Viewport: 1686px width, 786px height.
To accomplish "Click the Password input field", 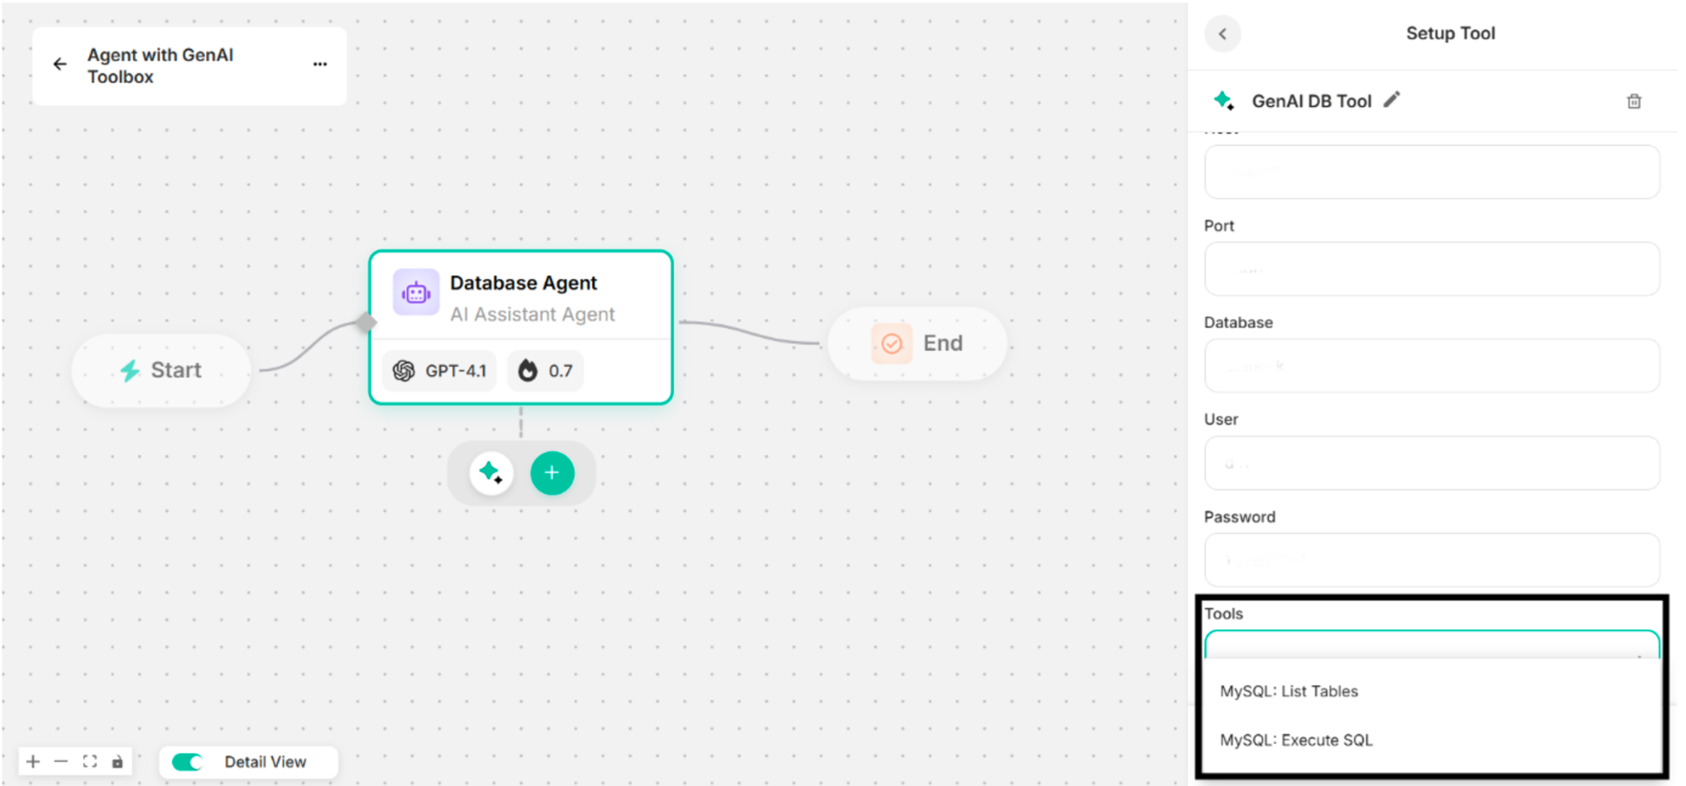I will (1432, 559).
